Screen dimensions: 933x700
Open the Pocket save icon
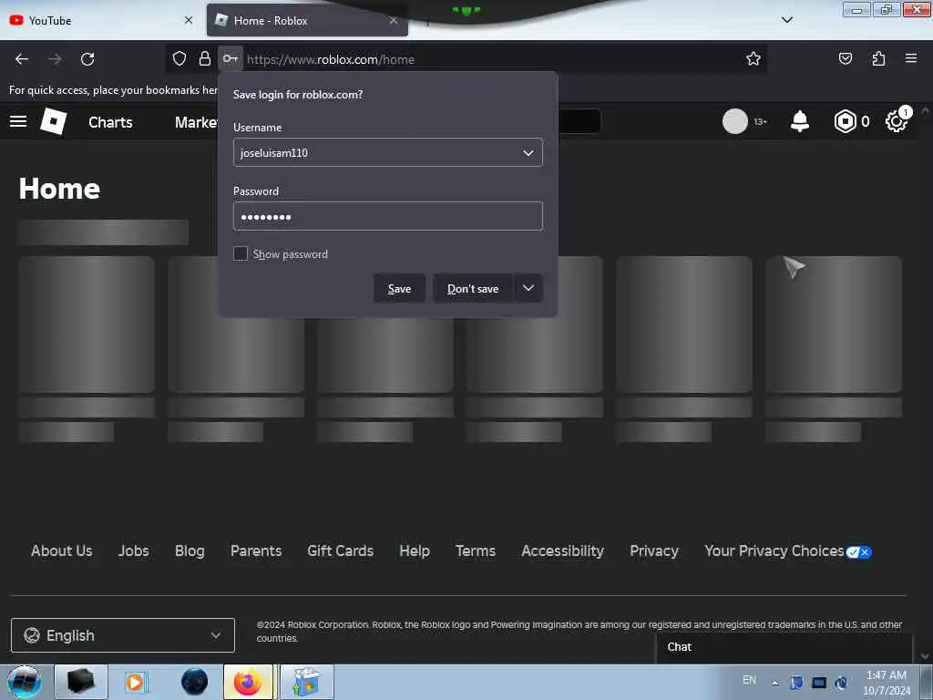click(x=845, y=58)
